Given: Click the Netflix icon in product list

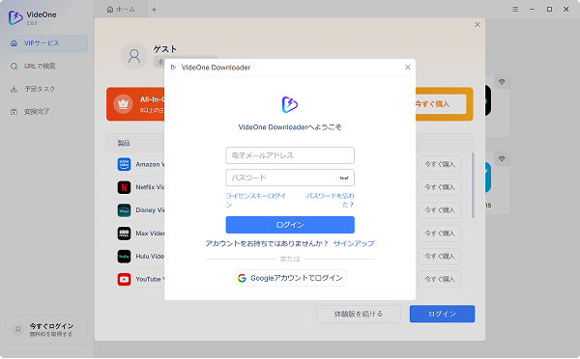Looking at the screenshot, I should pyautogui.click(x=124, y=187).
